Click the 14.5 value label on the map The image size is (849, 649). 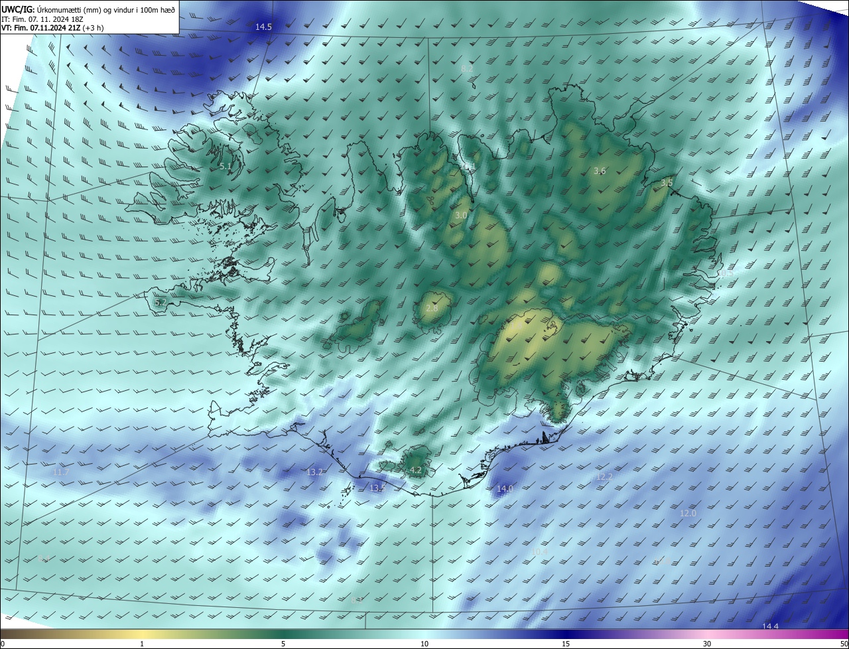pyautogui.click(x=264, y=27)
